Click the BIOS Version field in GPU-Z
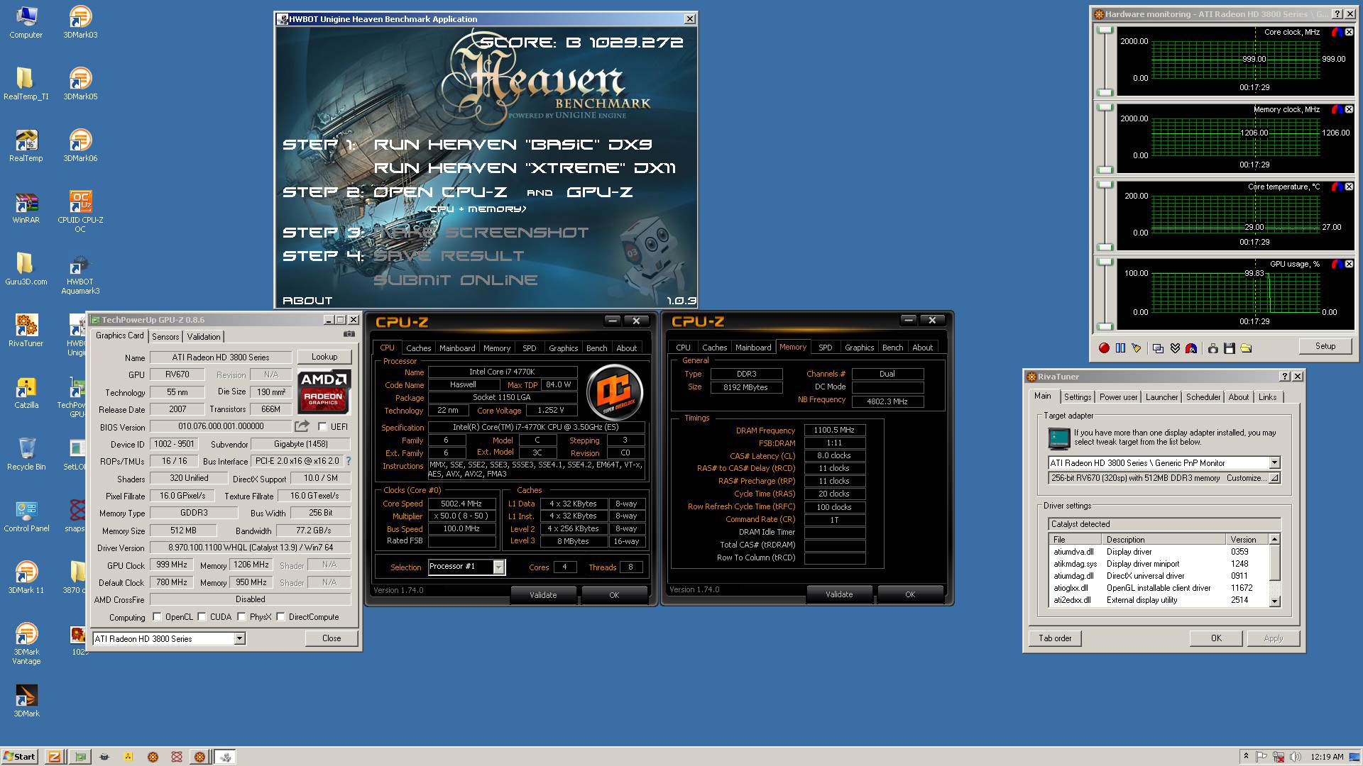The width and height of the screenshot is (1363, 766). click(x=221, y=426)
